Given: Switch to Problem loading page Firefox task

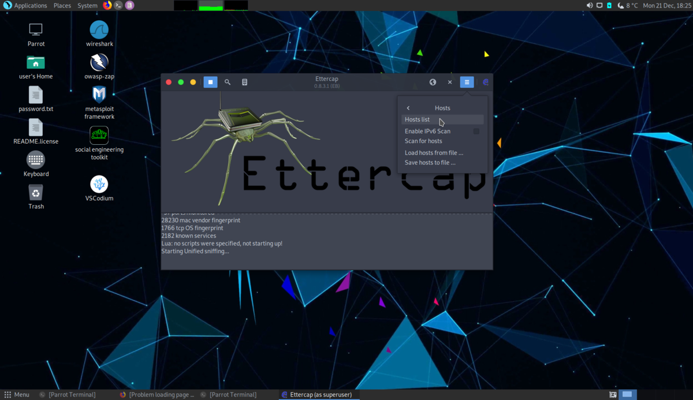Looking at the screenshot, I should pyautogui.click(x=157, y=395).
